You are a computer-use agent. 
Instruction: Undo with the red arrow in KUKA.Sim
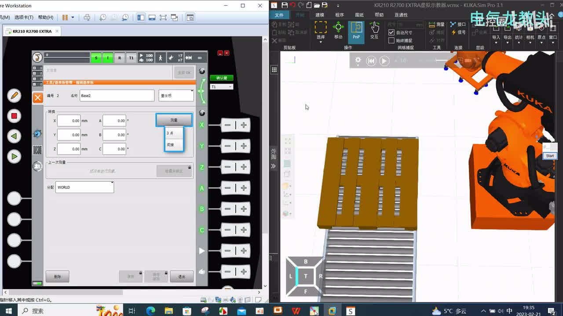(x=292, y=5)
